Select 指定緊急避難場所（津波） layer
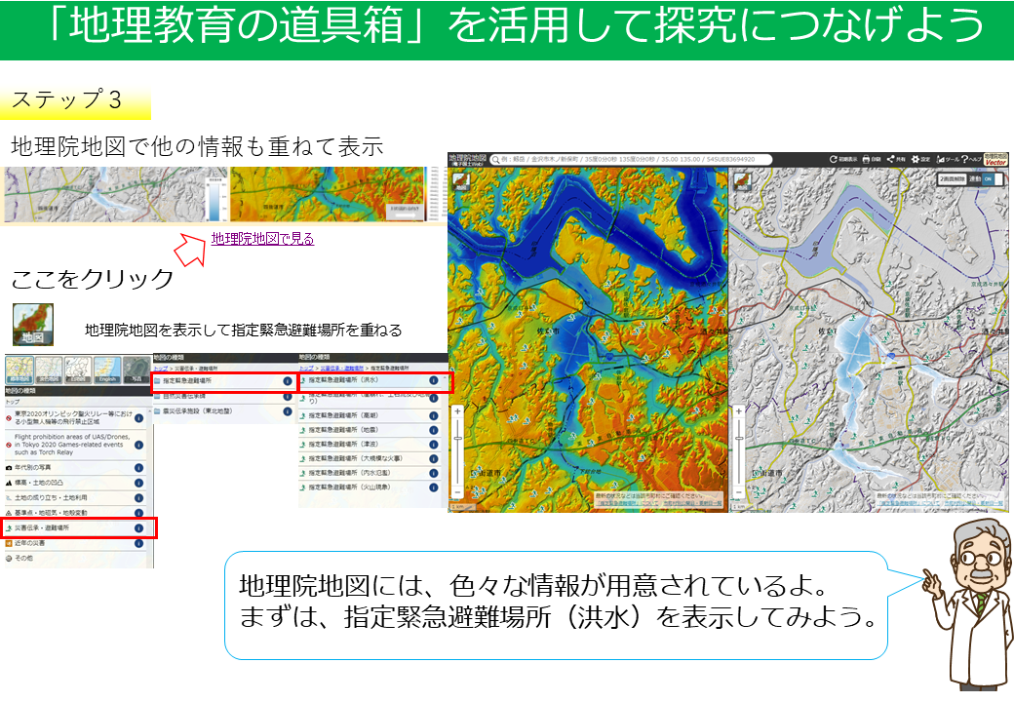 click(370, 444)
